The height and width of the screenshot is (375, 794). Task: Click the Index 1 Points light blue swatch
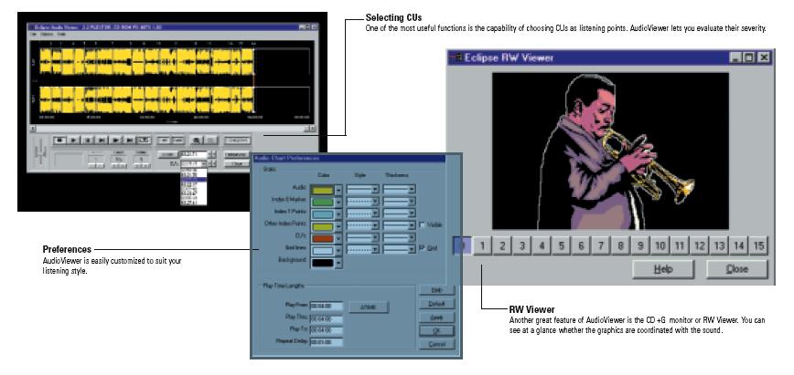(x=323, y=214)
